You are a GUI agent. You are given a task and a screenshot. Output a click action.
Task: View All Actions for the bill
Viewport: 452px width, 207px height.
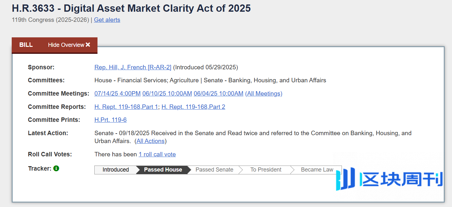click(x=150, y=141)
